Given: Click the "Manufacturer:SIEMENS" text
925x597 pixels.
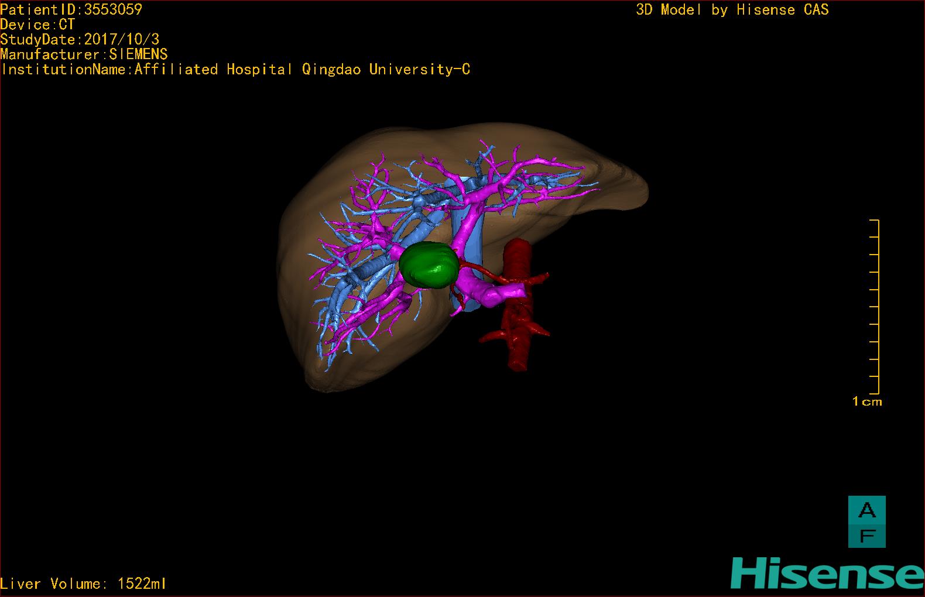Looking at the screenshot, I should pos(84,54).
